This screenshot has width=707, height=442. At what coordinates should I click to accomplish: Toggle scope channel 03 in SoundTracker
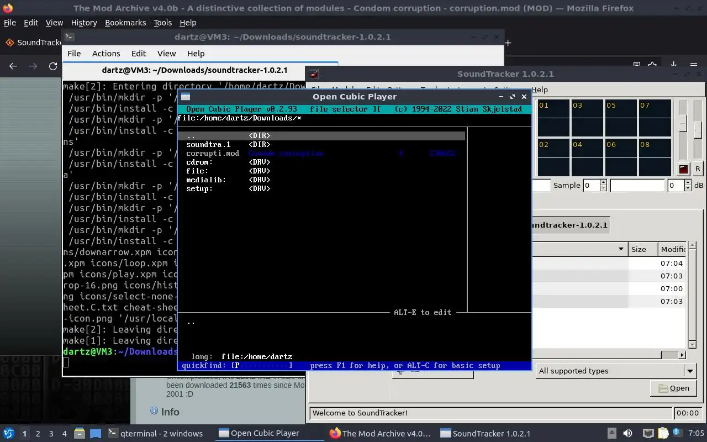tap(587, 118)
